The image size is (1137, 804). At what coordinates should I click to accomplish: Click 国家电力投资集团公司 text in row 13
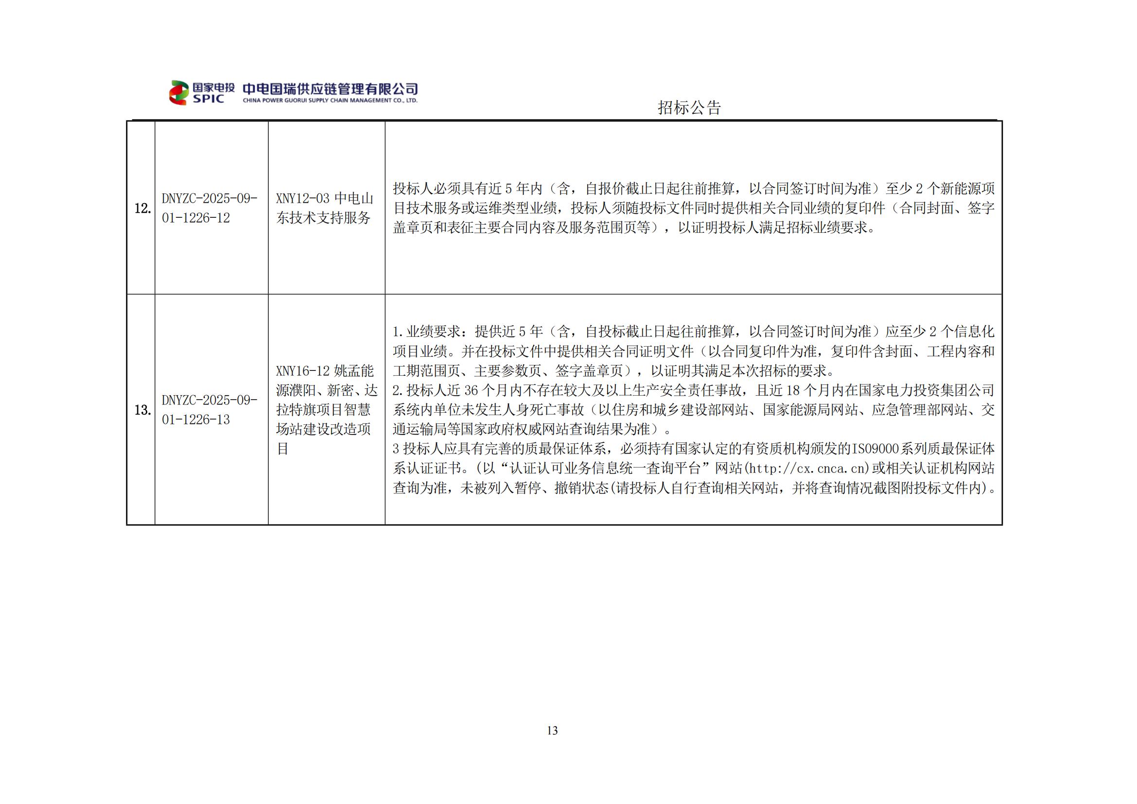[926, 391]
